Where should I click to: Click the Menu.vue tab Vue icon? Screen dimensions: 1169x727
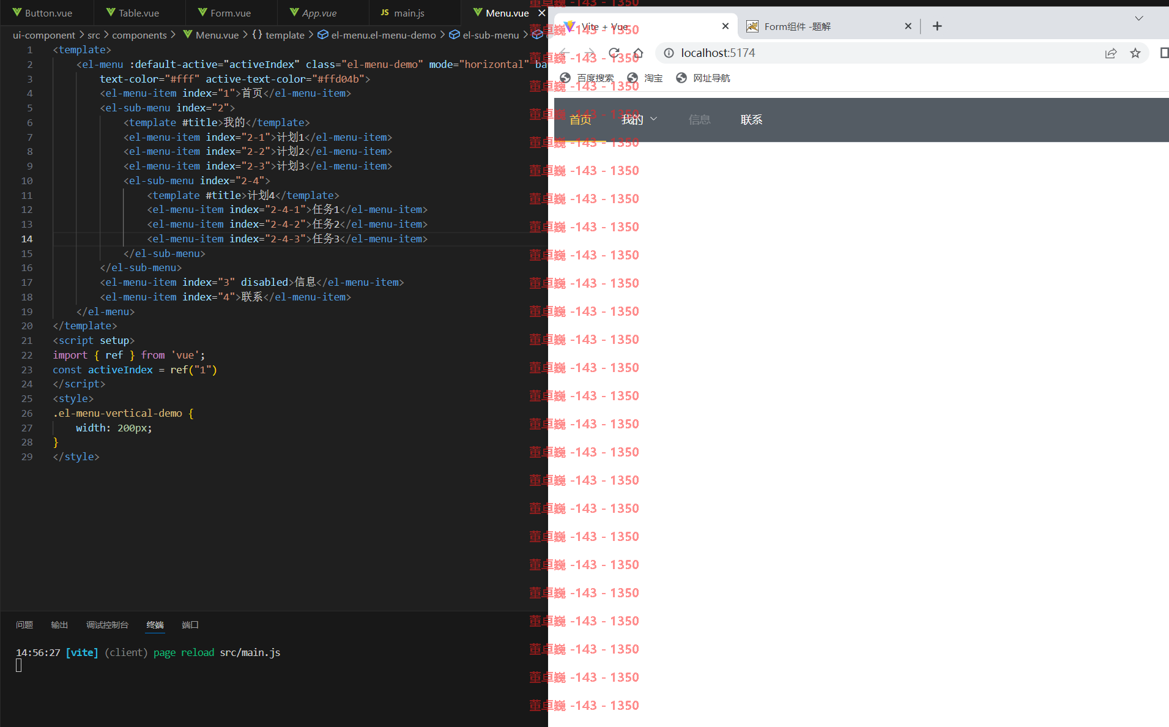[x=477, y=12]
